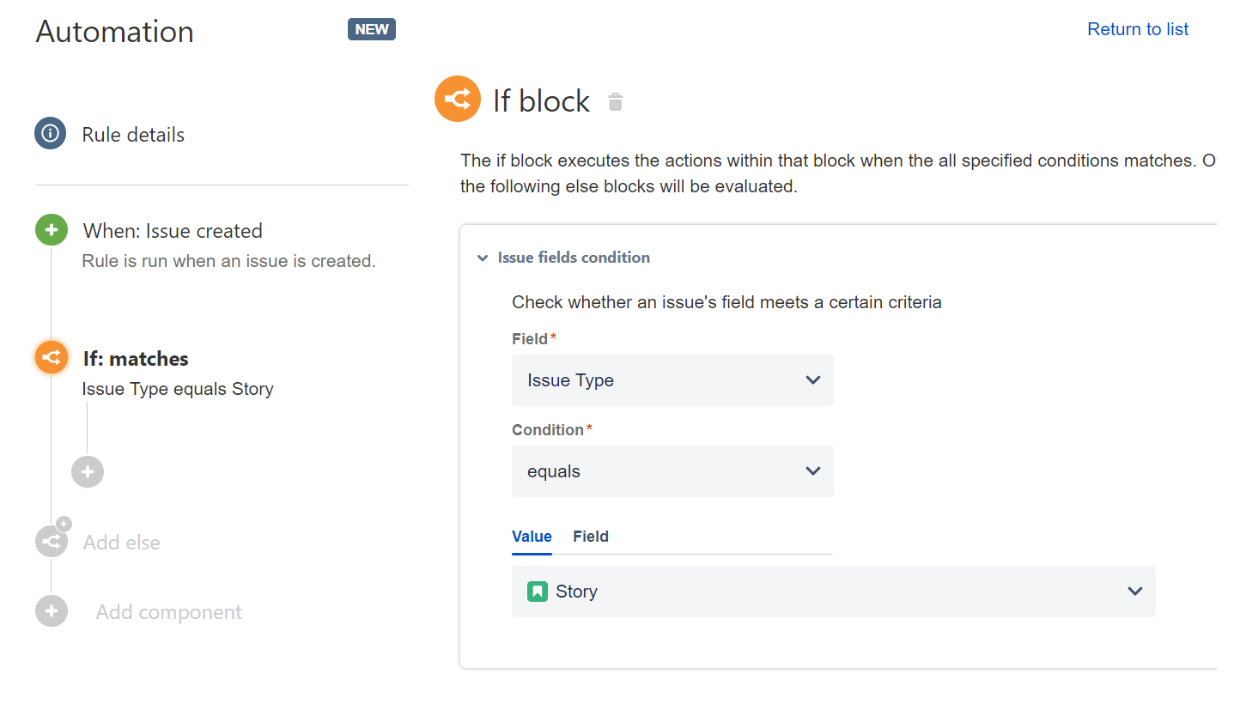Select the When: Issue created trigger icon
The height and width of the screenshot is (704, 1240).
point(51,229)
